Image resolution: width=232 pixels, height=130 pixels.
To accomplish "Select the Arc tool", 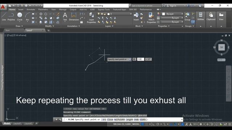I will click(28, 17).
